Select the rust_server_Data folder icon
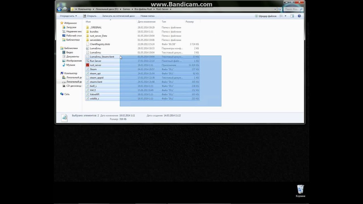 click(x=88, y=36)
